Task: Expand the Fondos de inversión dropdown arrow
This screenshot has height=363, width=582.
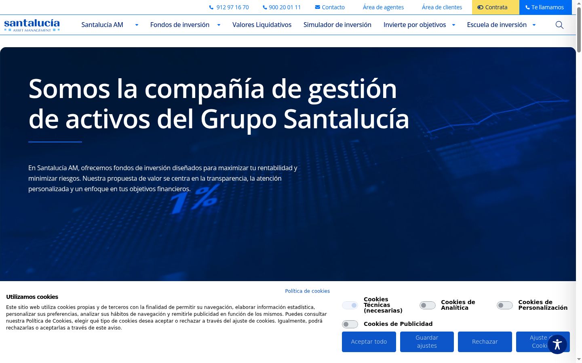Action: (219, 25)
